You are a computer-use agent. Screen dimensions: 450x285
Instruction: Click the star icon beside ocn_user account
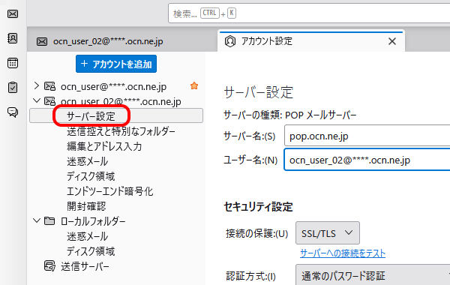[194, 85]
